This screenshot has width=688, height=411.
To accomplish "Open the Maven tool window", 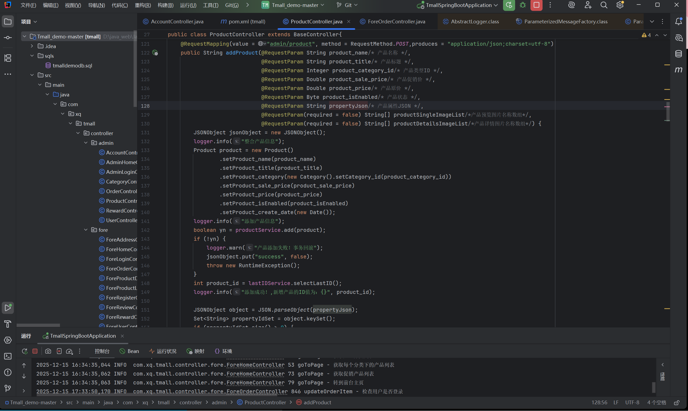I will [x=678, y=70].
